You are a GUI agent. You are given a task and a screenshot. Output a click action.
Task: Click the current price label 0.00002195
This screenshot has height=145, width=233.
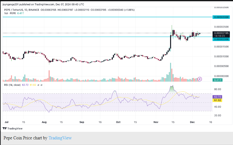pyautogui.click(x=221, y=33)
